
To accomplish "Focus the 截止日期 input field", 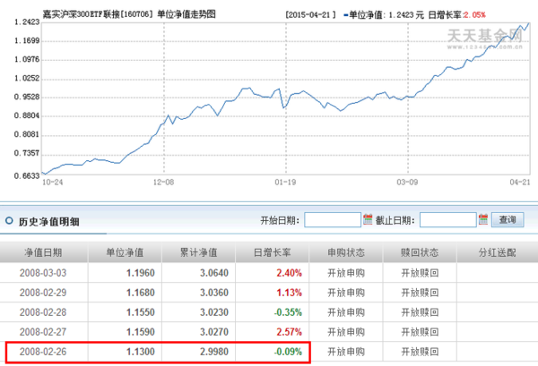I will click(447, 219).
